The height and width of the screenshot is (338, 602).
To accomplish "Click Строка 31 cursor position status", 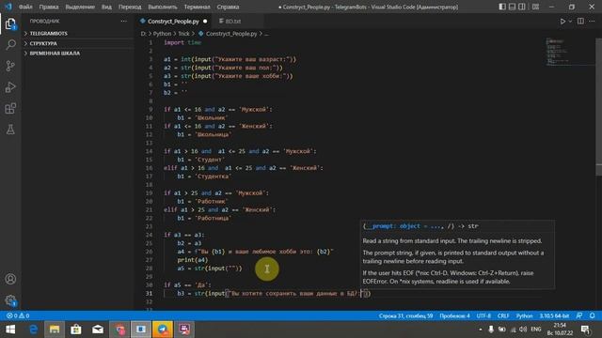I will point(405,315).
